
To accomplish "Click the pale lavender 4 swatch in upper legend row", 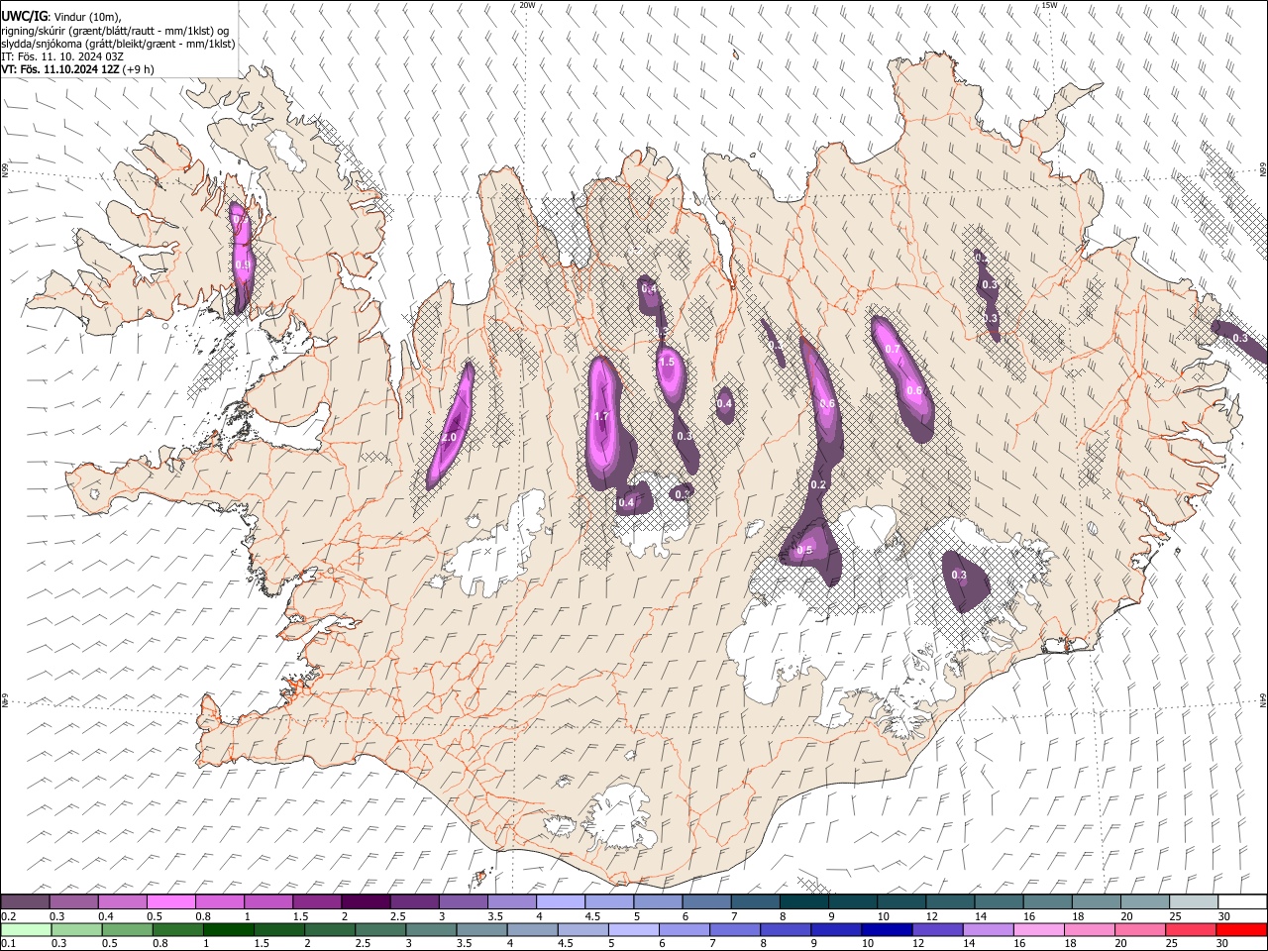I will [x=560, y=901].
